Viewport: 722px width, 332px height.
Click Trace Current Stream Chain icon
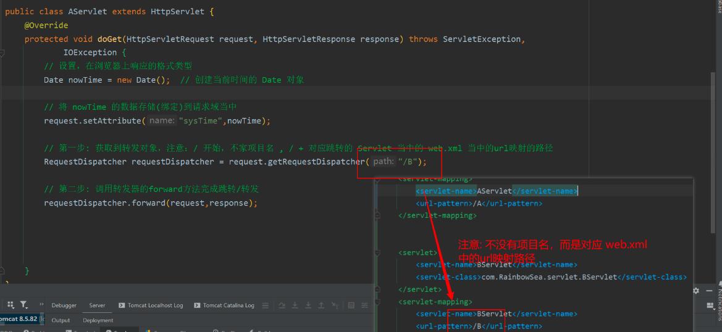pyautogui.click(x=364, y=305)
